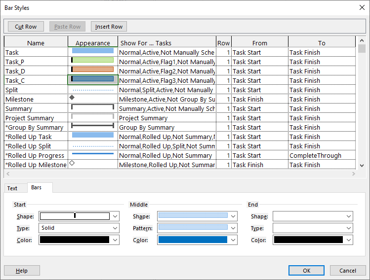Select the Task_D orange bar appearance
Screen dimensions: 370x280
(93, 70)
